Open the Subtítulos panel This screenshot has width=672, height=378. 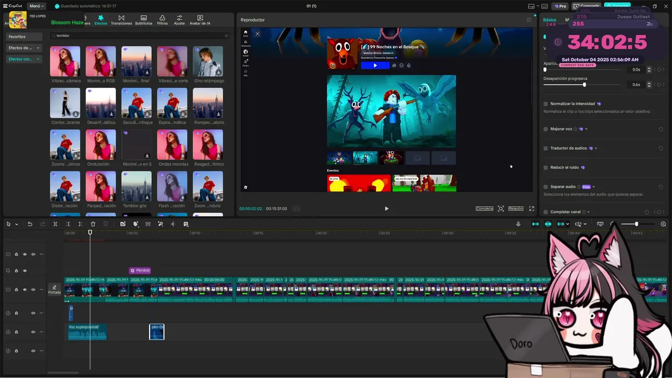click(144, 20)
